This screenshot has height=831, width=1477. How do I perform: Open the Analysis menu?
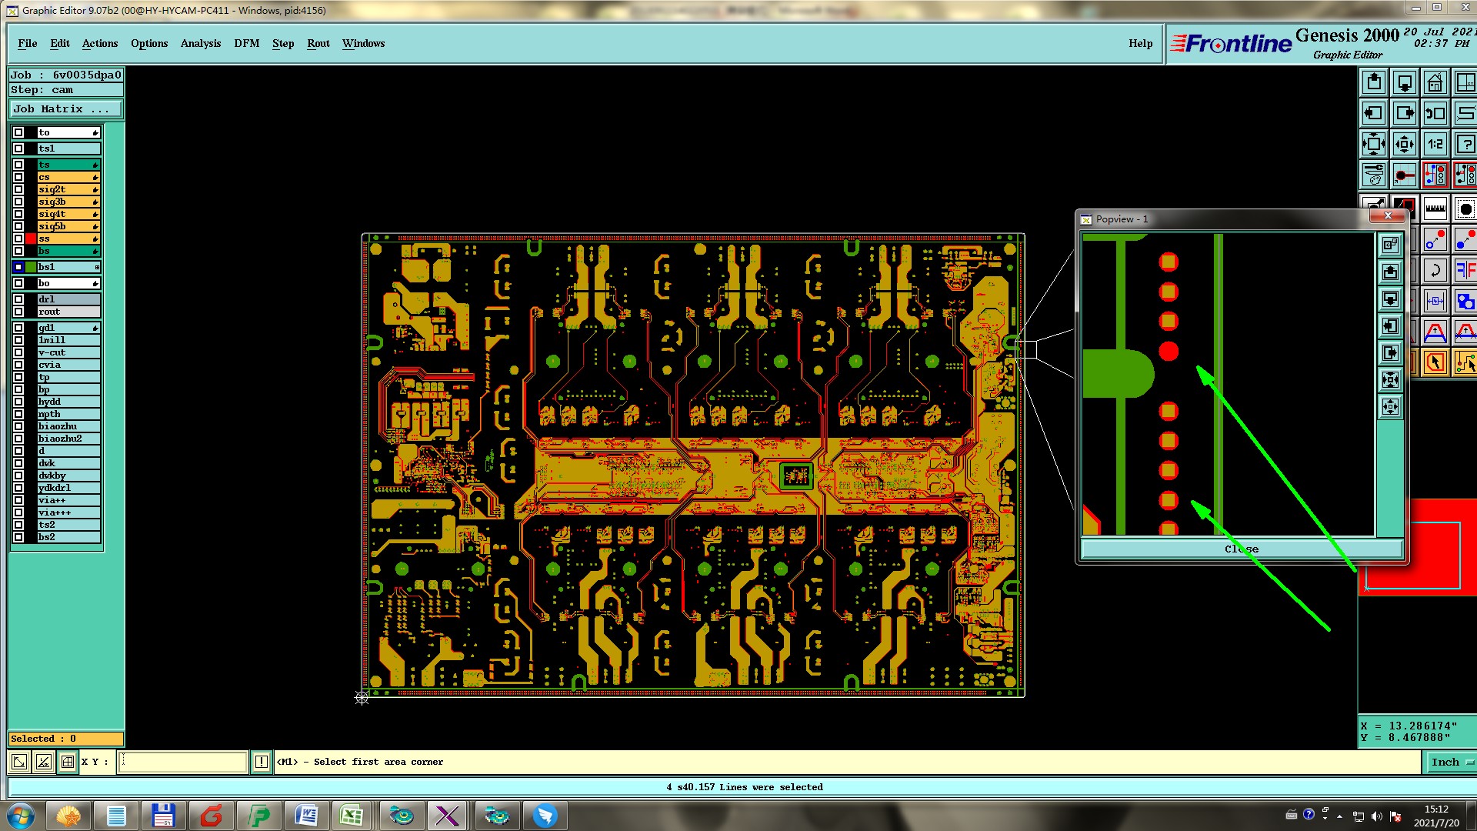(x=201, y=44)
